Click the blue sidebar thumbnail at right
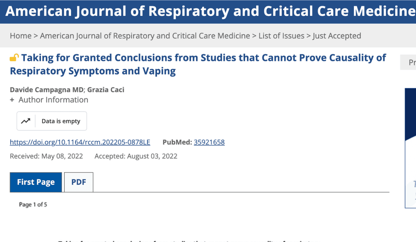This screenshot has height=242, width=416. (410, 148)
